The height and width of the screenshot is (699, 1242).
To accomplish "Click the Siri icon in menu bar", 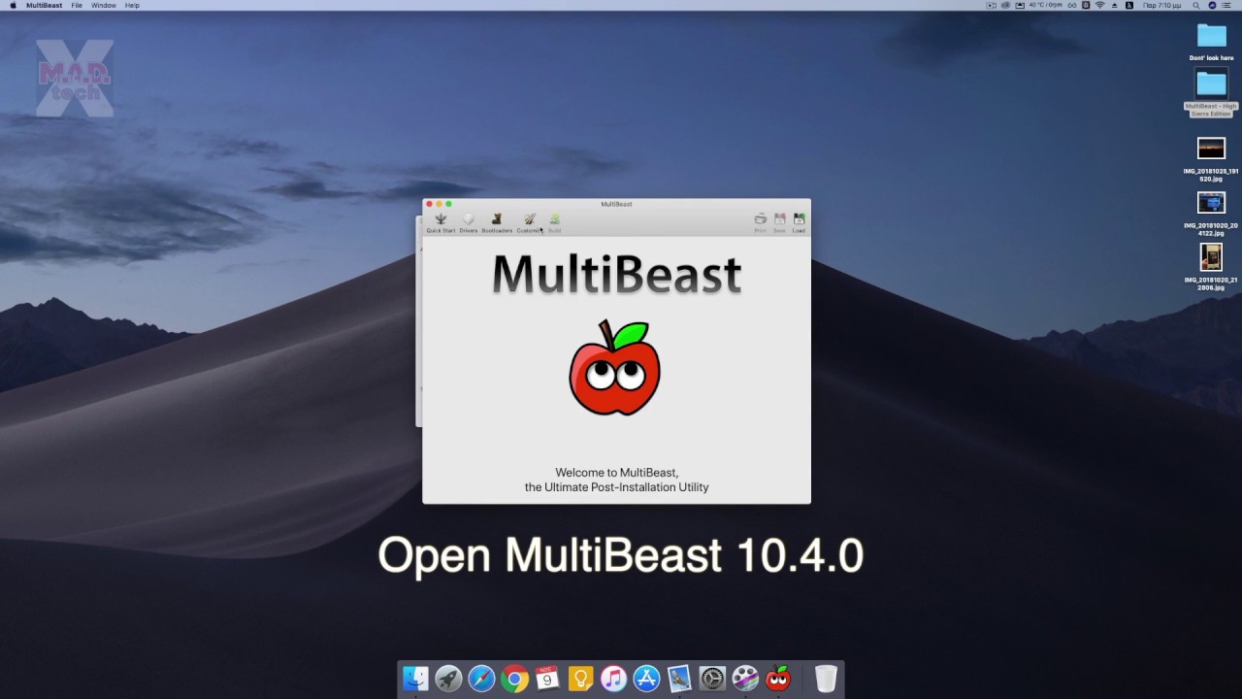I will coord(1212,5).
